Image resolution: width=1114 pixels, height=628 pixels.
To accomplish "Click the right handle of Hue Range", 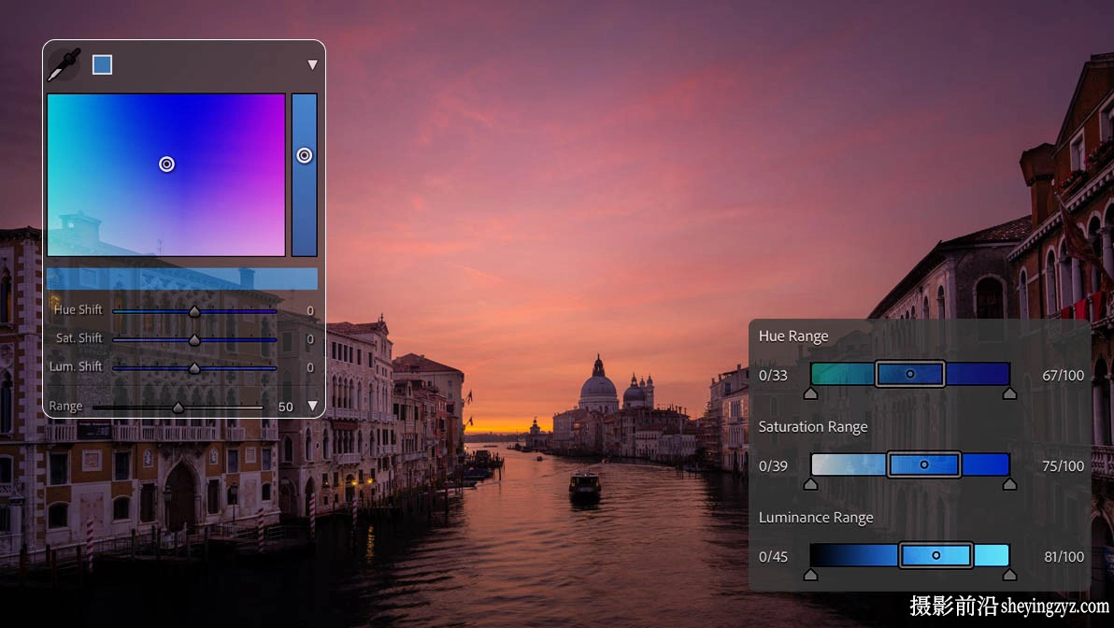I will (x=1009, y=392).
